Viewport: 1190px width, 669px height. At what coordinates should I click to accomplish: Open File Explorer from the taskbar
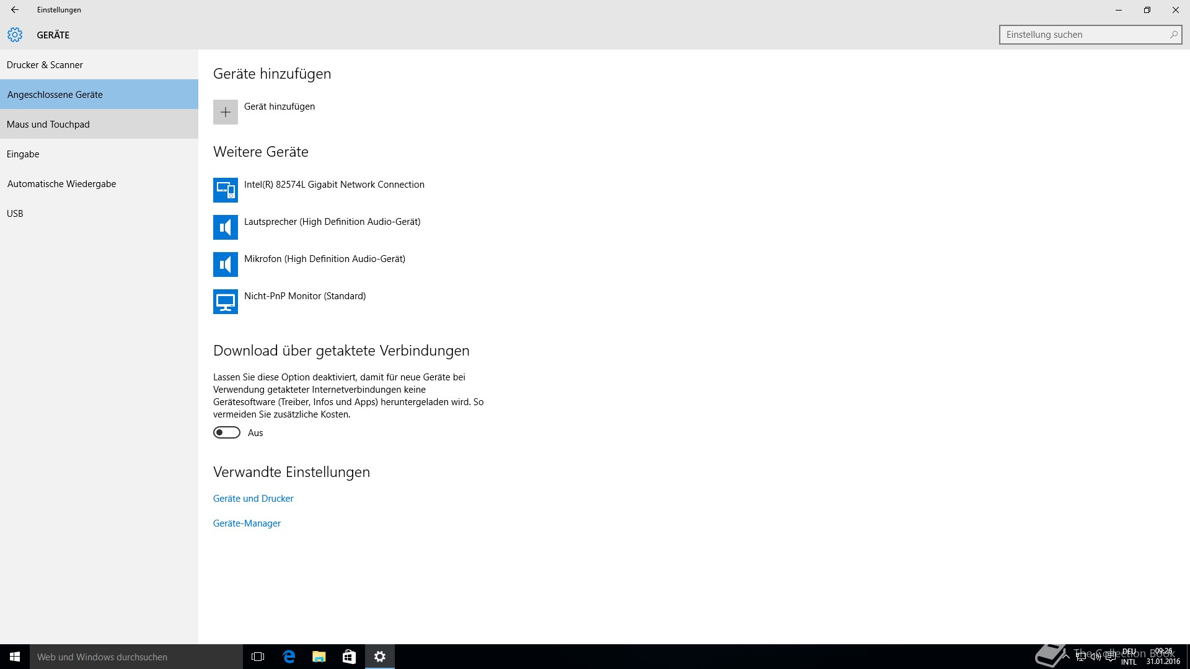click(x=319, y=657)
